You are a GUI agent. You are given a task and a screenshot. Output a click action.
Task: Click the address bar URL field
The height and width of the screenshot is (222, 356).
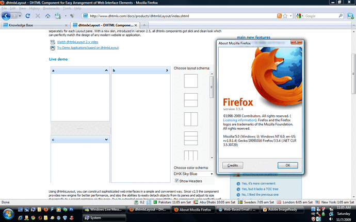click(183, 16)
